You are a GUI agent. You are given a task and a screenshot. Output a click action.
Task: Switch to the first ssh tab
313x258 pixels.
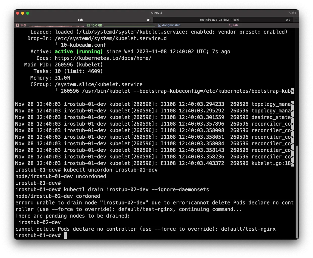click(80, 20)
